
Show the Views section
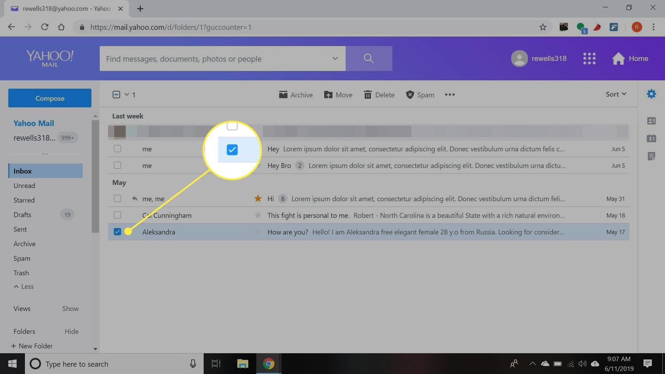[x=70, y=309]
